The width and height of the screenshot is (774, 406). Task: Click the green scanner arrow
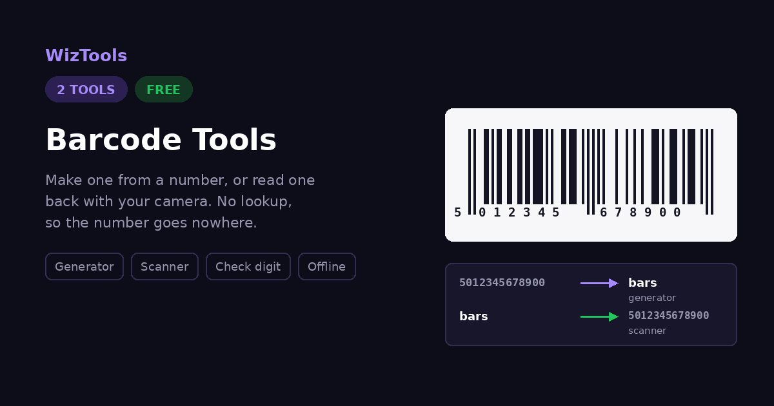(600, 316)
